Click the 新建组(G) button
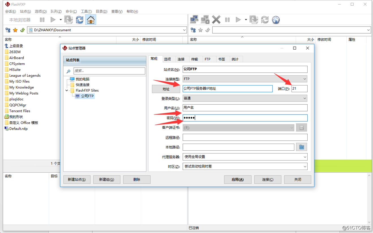Screen dimensions: 373x233 [x=107, y=179]
